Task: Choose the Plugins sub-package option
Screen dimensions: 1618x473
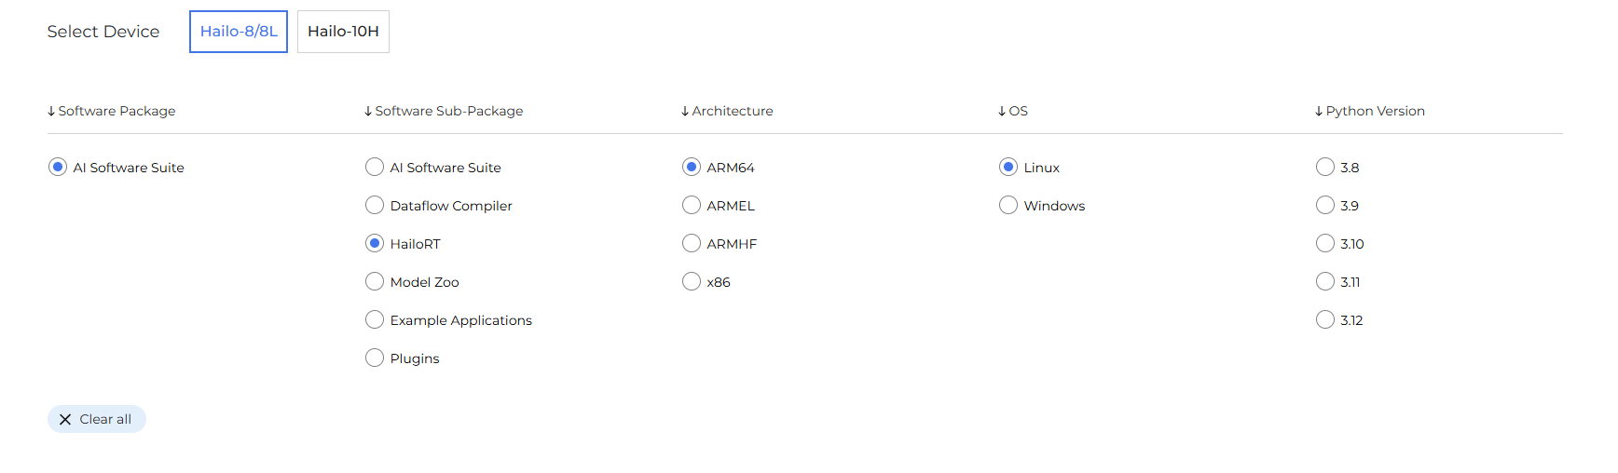Action: (x=375, y=358)
